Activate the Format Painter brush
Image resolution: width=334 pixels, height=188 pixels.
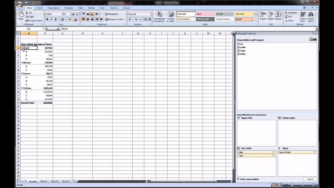coord(27,20)
